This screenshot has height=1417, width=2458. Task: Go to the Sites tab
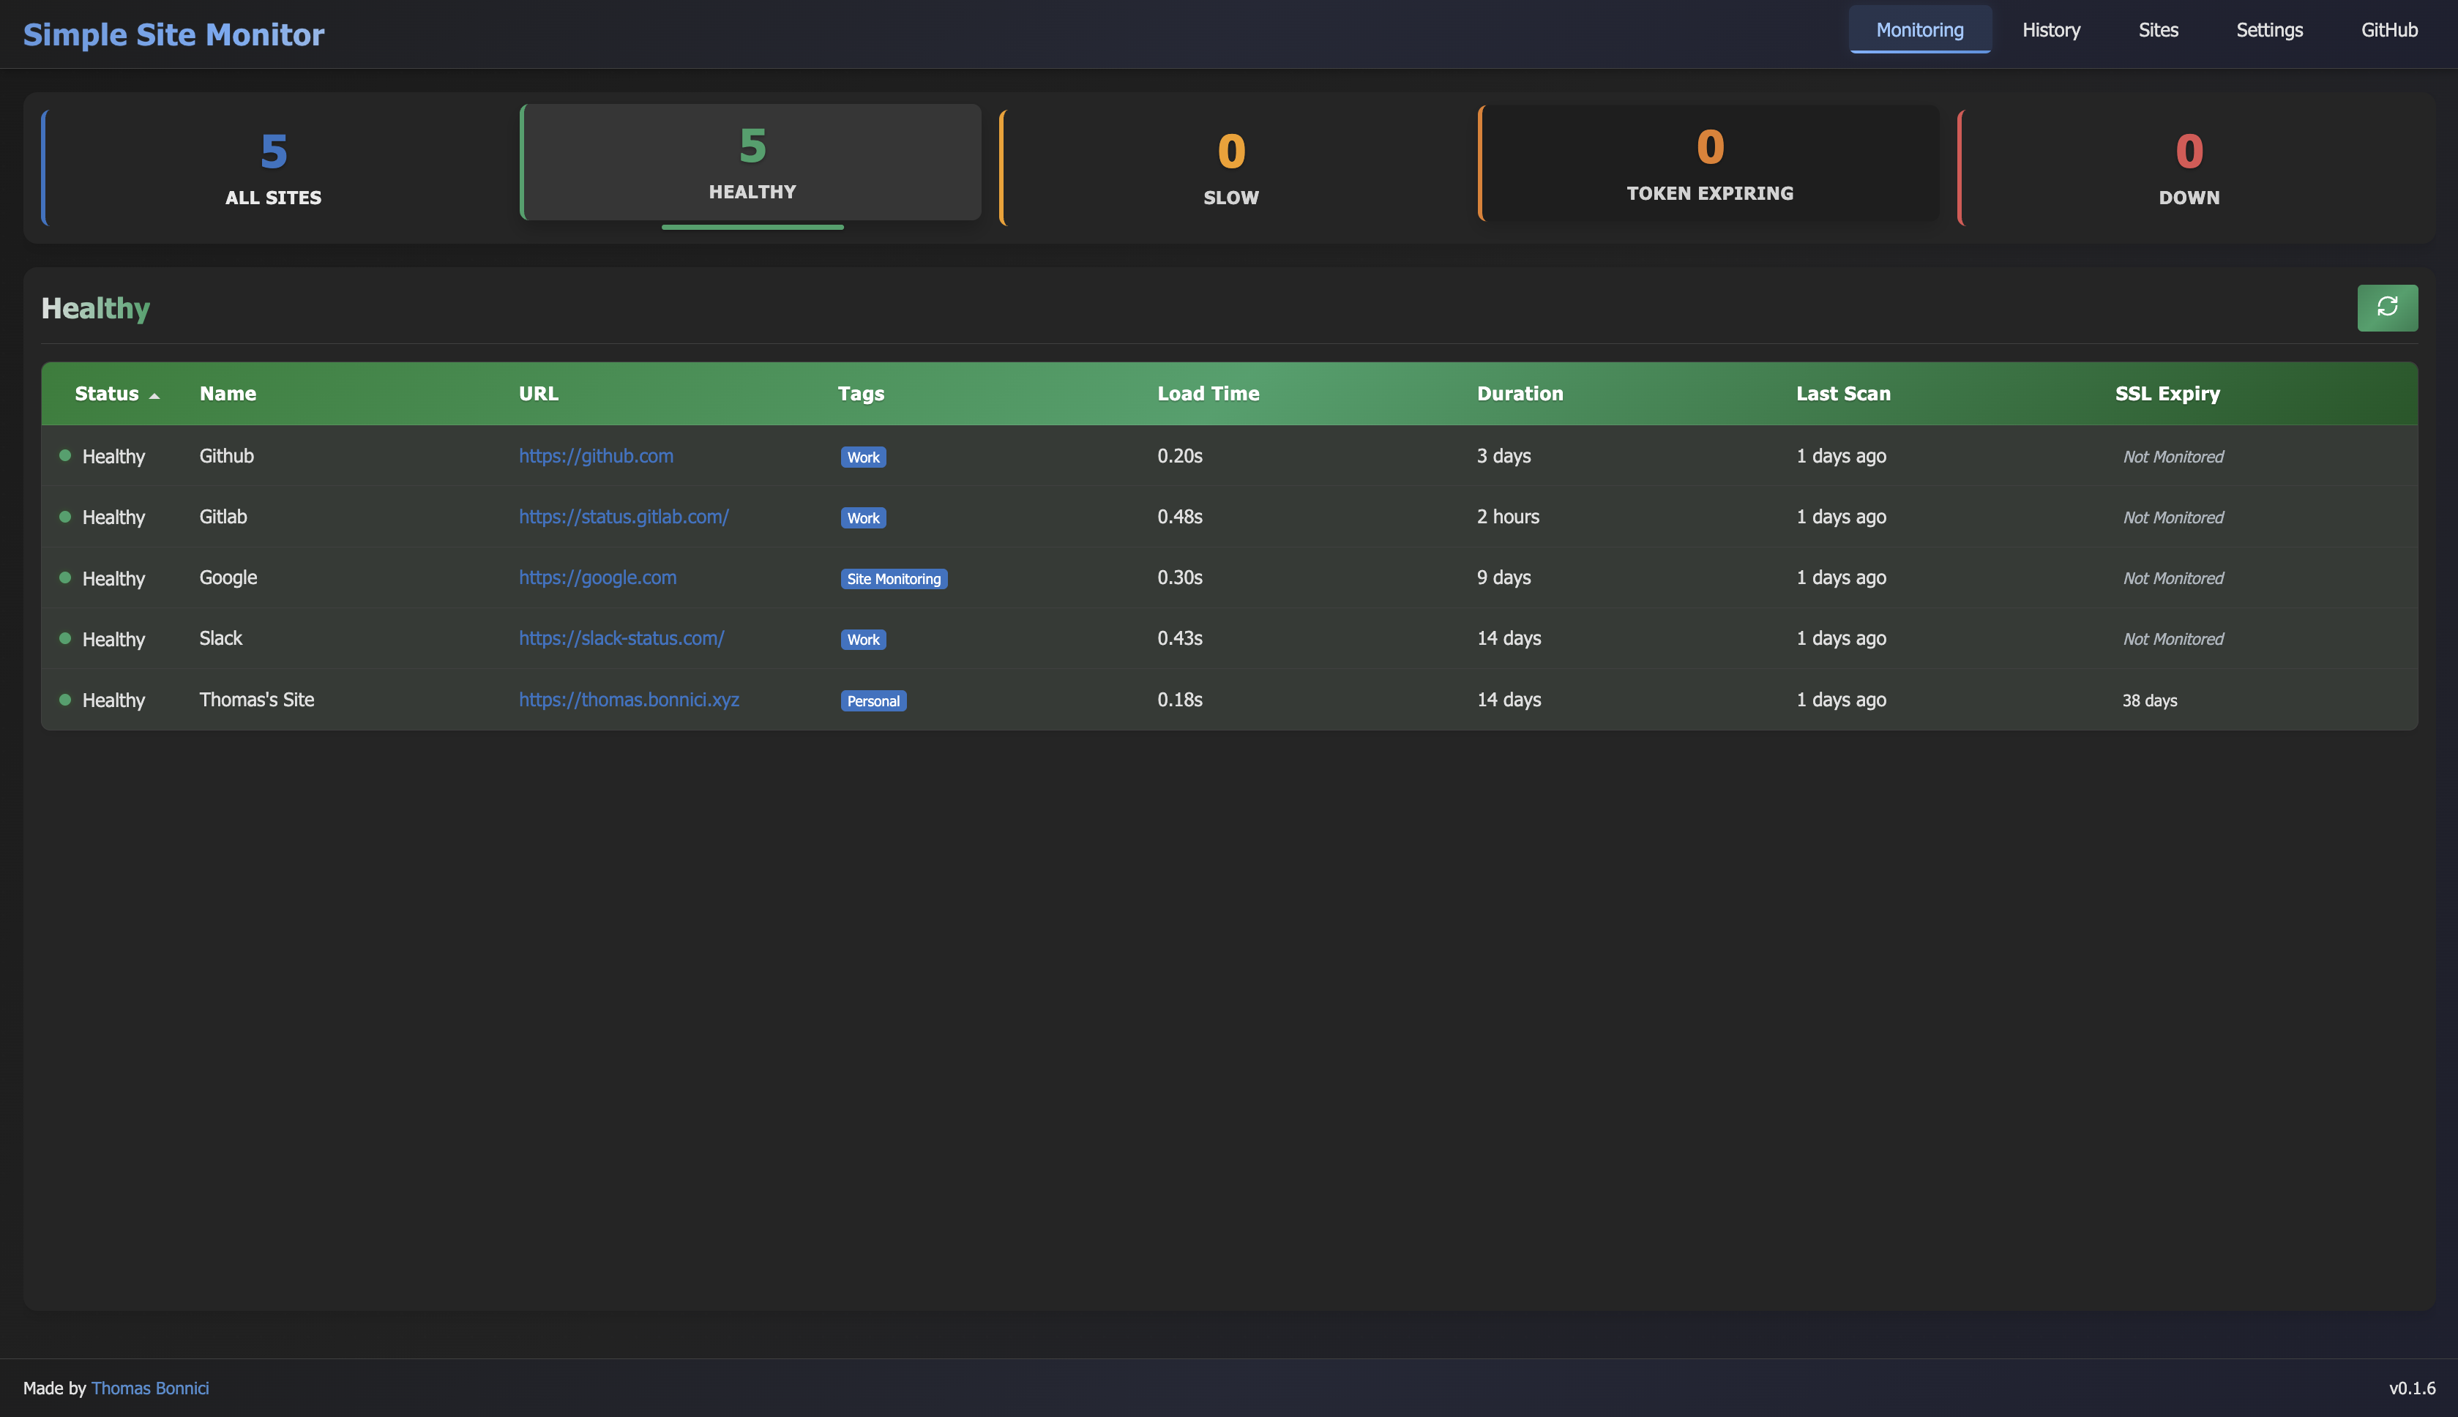click(2157, 30)
